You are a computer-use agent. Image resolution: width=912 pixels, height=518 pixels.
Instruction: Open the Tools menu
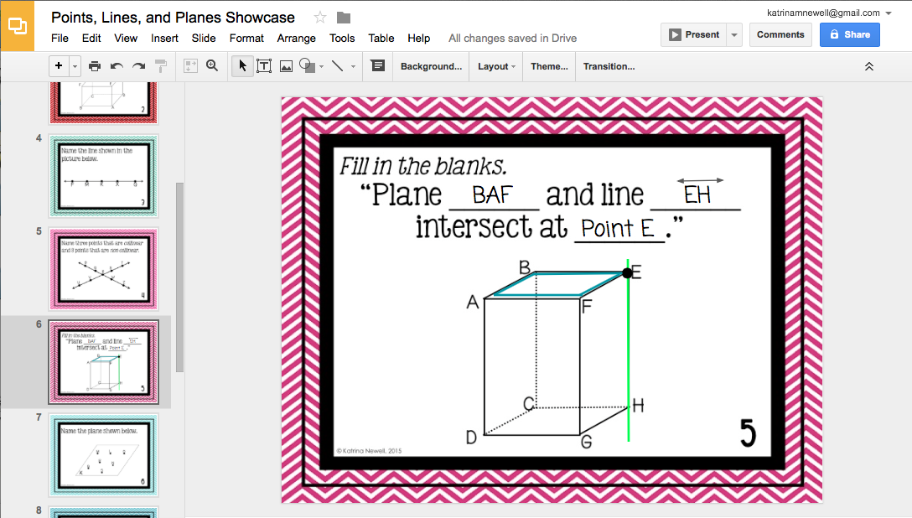pos(342,39)
